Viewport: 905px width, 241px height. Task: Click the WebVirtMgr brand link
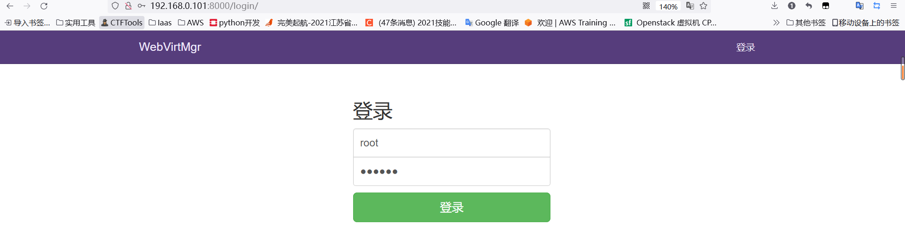tap(170, 47)
